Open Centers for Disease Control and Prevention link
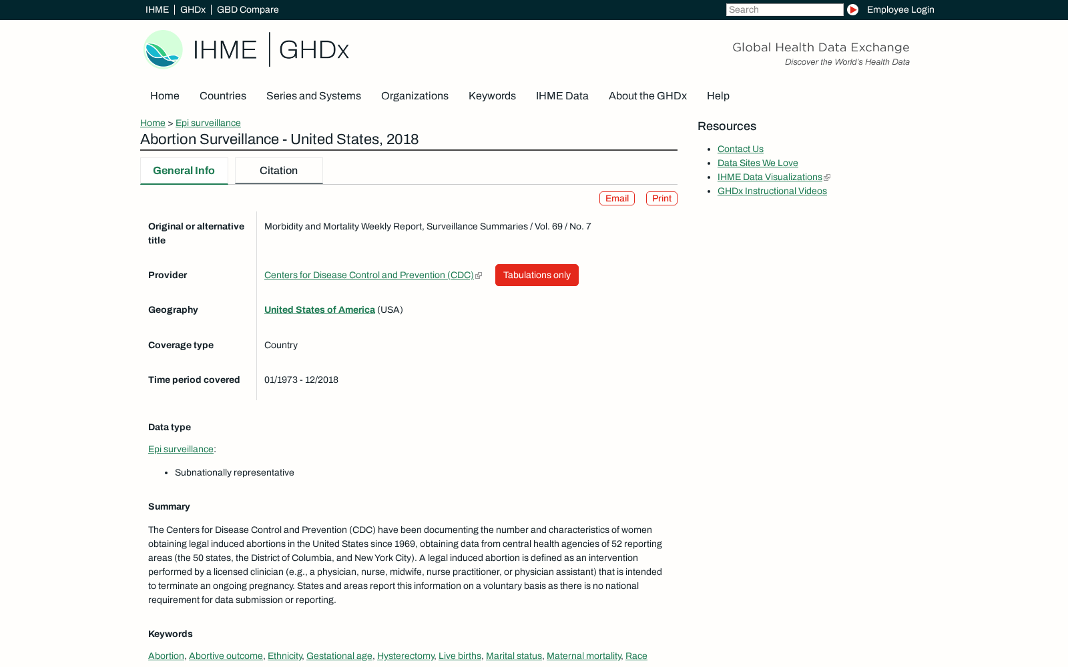This screenshot has height=667, width=1068. click(x=369, y=275)
